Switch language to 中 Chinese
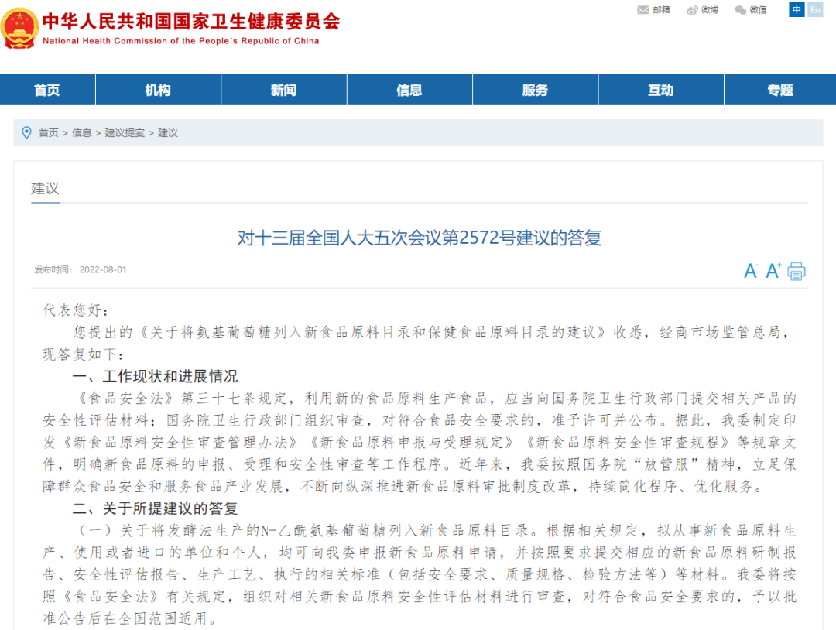836x630 pixels. 797,9
